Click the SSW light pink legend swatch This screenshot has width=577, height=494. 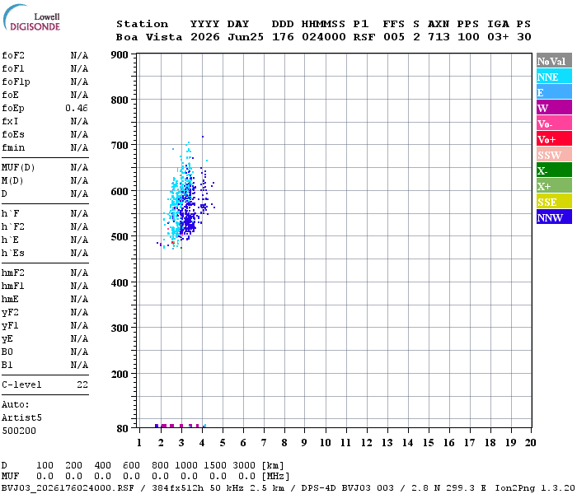(x=554, y=155)
